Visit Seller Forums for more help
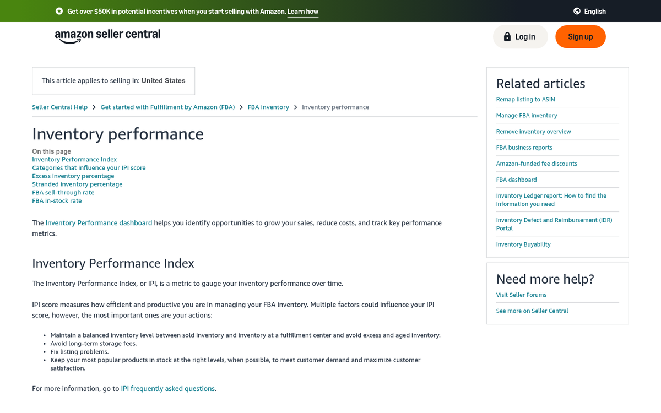This screenshot has height=413, width=661. pos(521,295)
